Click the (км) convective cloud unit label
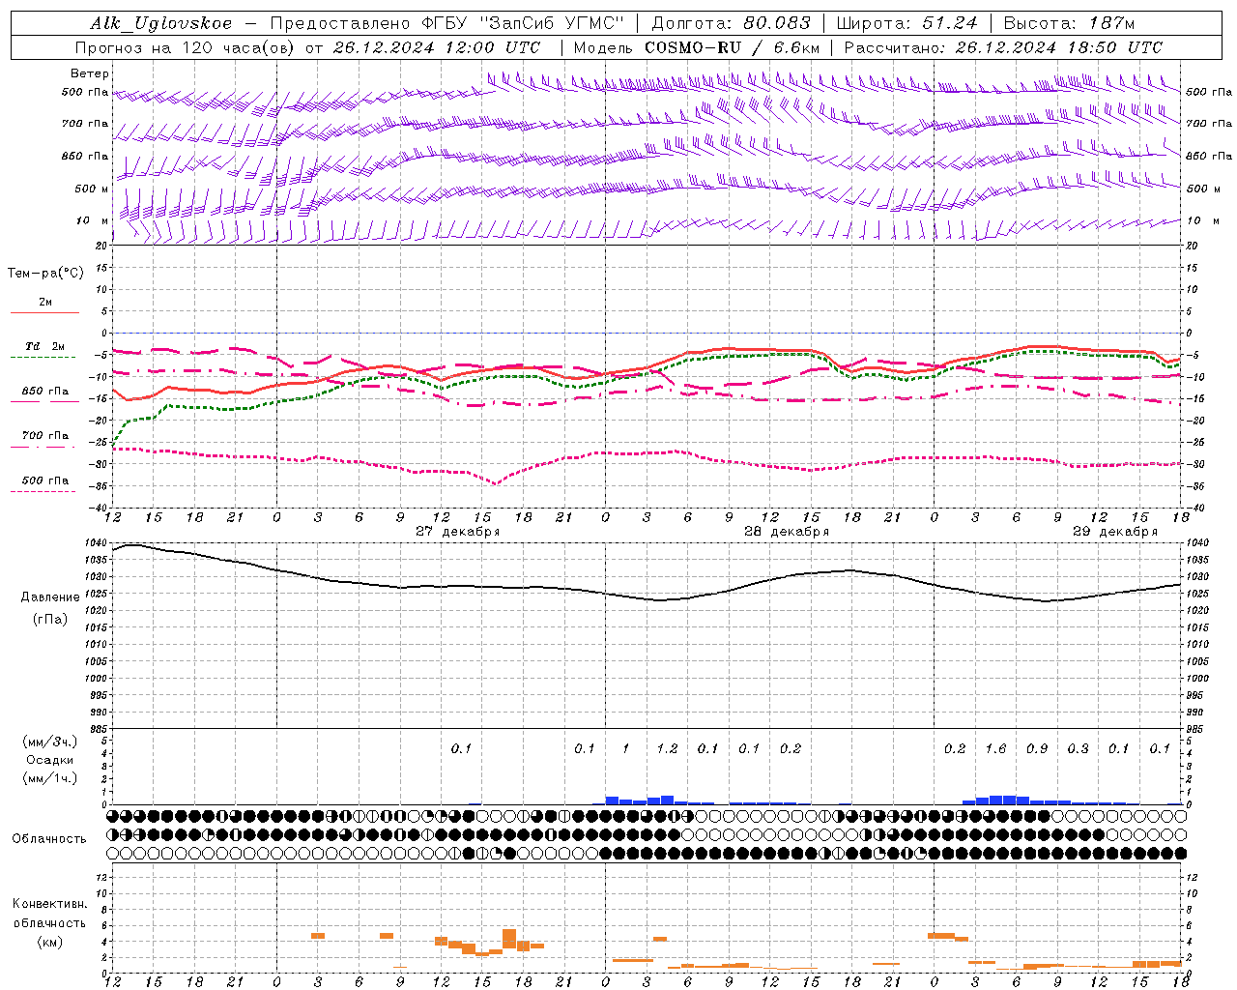This screenshot has height=990, width=1237. pyautogui.click(x=50, y=942)
